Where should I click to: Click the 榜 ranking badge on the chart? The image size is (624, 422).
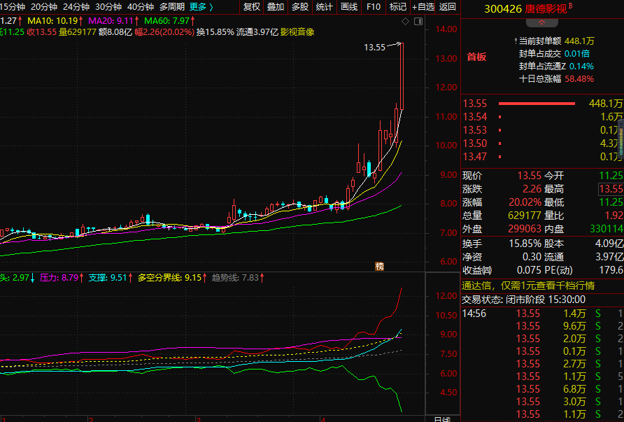pos(380,266)
